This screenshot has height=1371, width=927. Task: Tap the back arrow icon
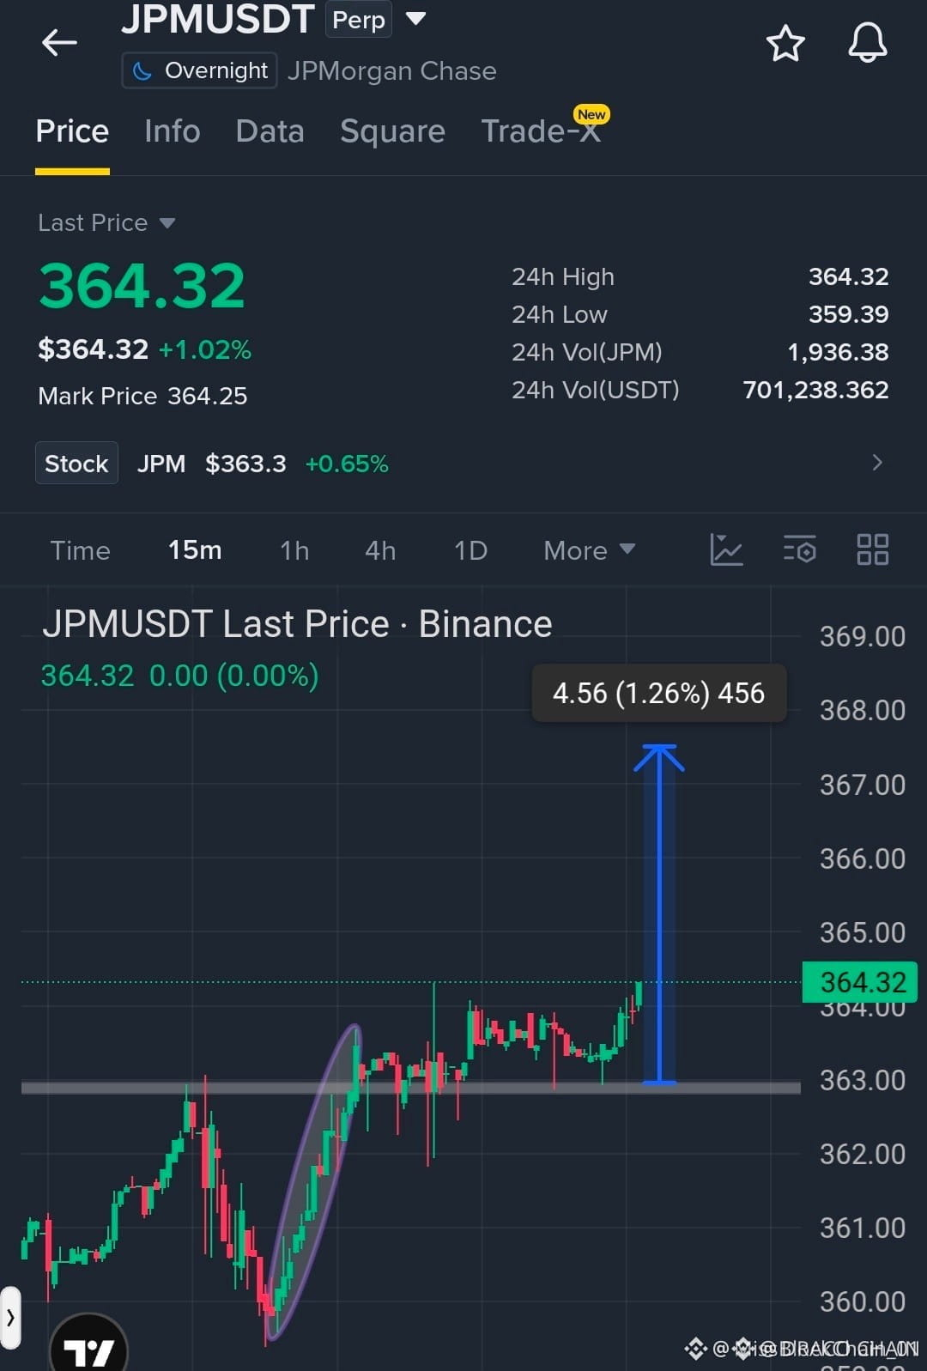pyautogui.click(x=59, y=42)
